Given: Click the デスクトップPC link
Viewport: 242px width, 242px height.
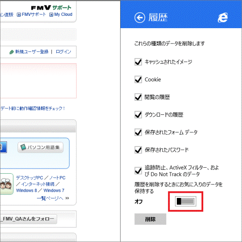Looking at the screenshot, I should point(29,178).
